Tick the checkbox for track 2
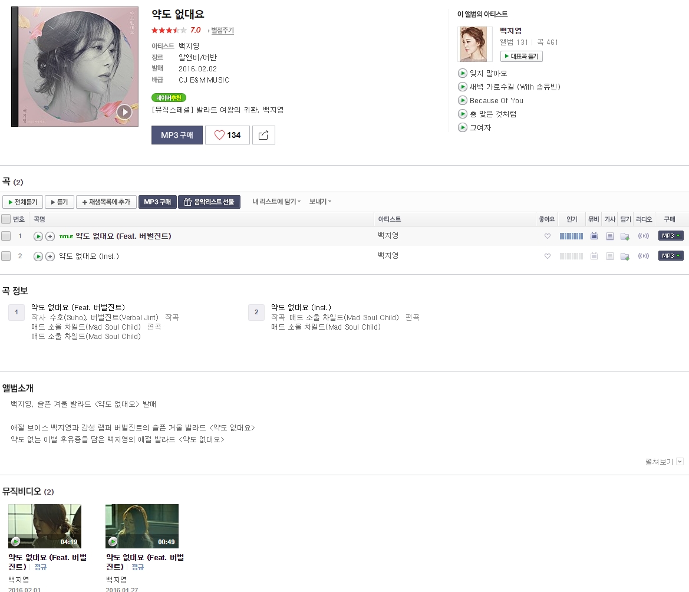689x592 pixels. click(x=6, y=256)
